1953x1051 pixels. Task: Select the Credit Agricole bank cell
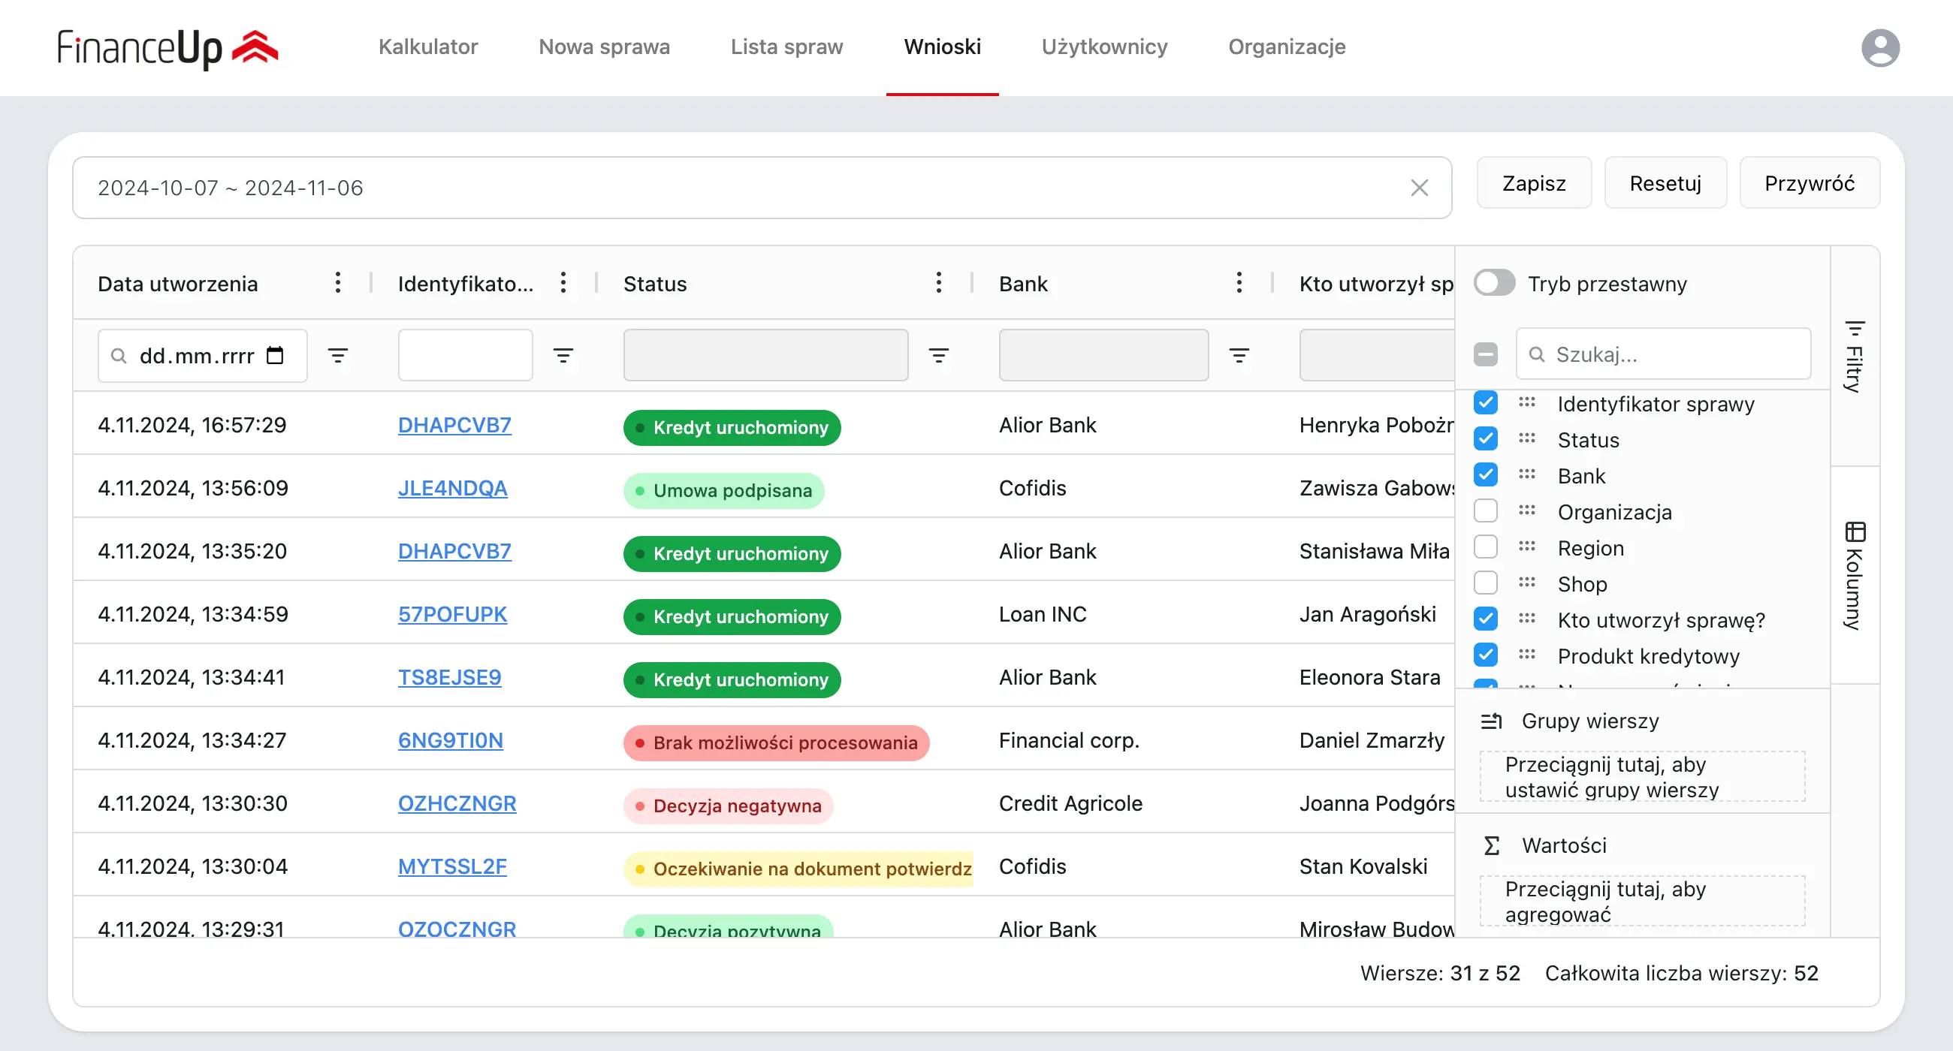pos(1070,803)
